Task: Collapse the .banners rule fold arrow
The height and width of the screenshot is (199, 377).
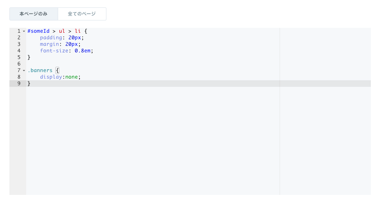Action: tap(24, 70)
